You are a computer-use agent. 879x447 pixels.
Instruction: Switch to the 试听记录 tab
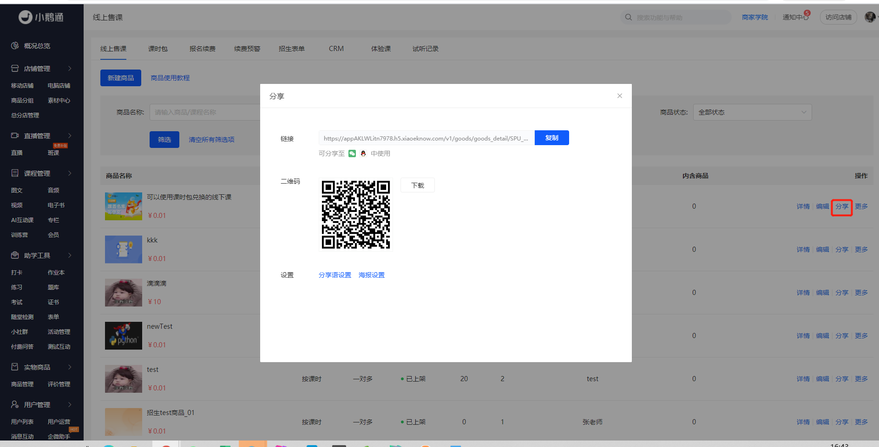426,49
